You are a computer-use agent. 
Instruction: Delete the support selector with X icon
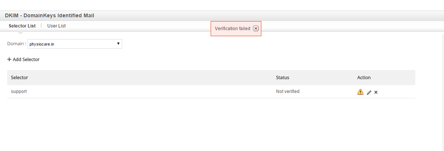(376, 92)
